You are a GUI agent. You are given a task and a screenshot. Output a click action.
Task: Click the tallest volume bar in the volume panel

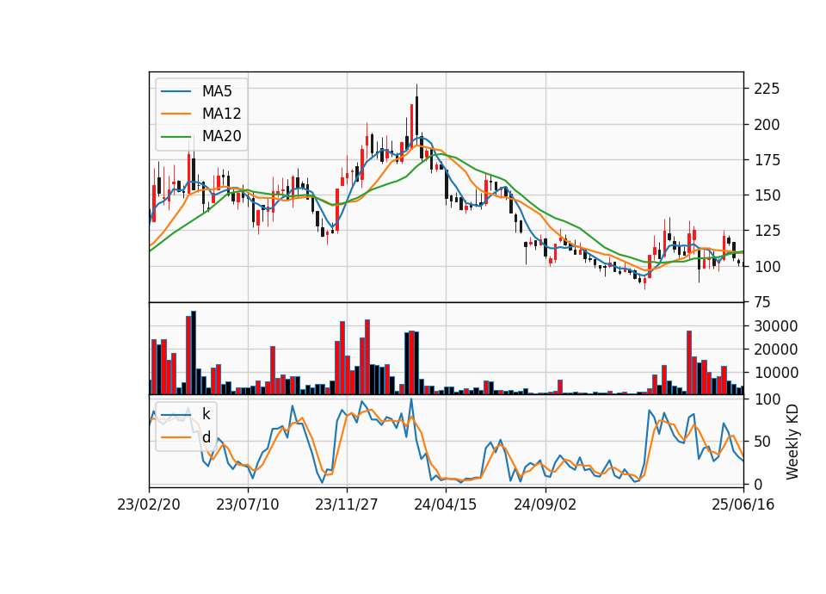[194, 353]
